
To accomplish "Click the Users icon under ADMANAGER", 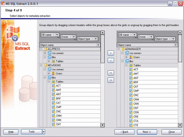I will click(x=131, y=57).
